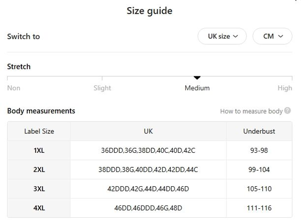Select the Non stretch level label
The image size is (301, 222).
click(14, 88)
